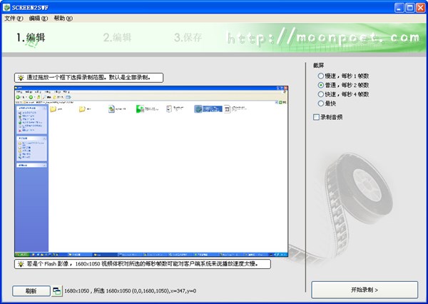
Task: Click the select-window icon beside 刷新
Action: click(57, 291)
